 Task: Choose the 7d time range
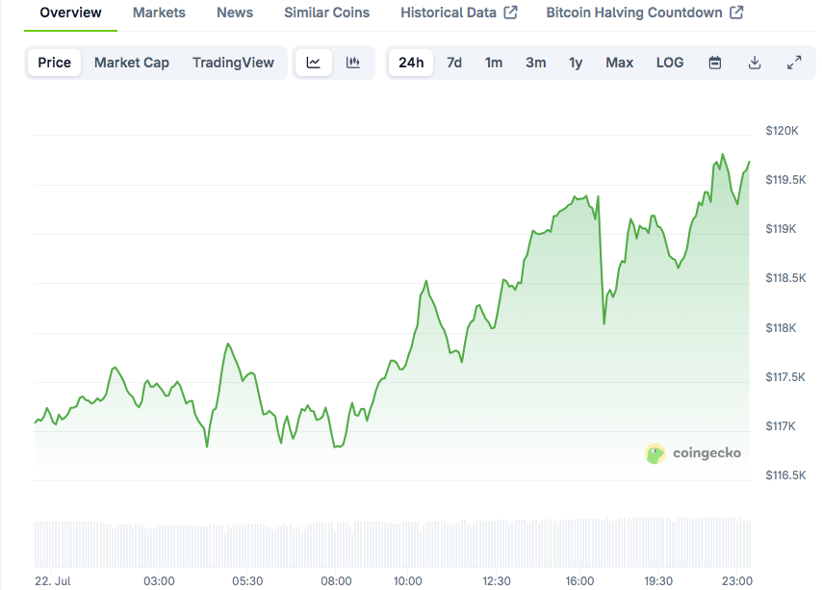(x=453, y=62)
